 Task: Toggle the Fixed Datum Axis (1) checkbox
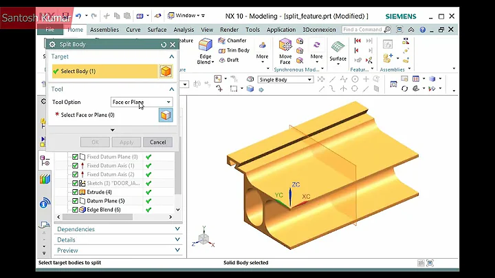tap(75, 166)
